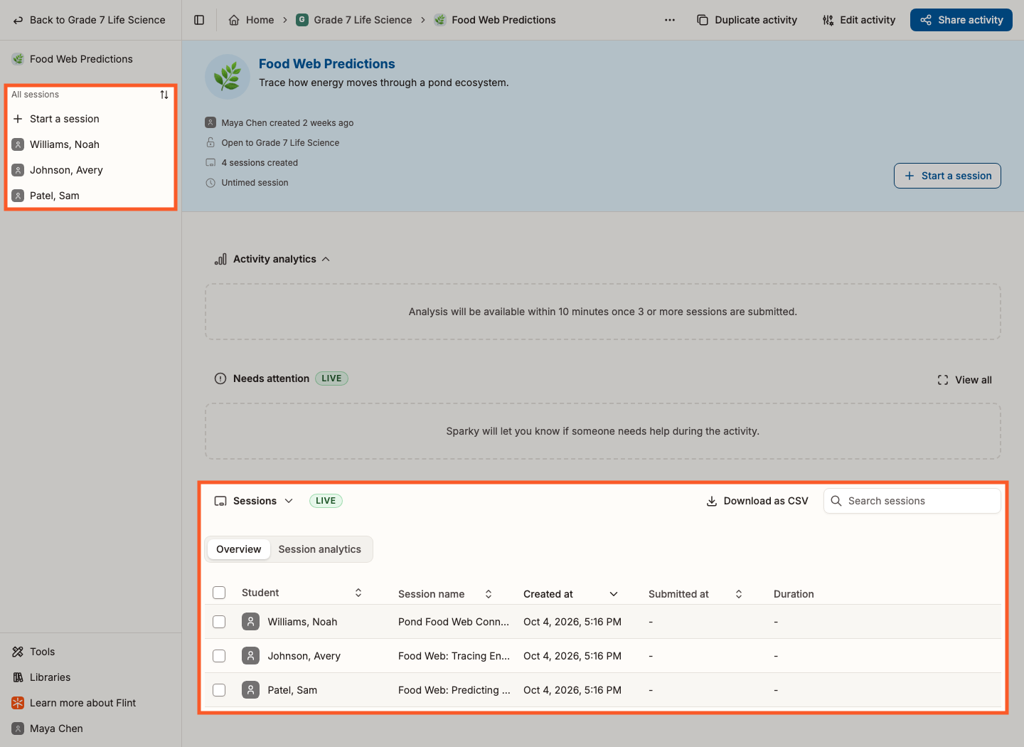Click View all for Needs attention
Viewport: 1024px width, 747px height.
965,380
